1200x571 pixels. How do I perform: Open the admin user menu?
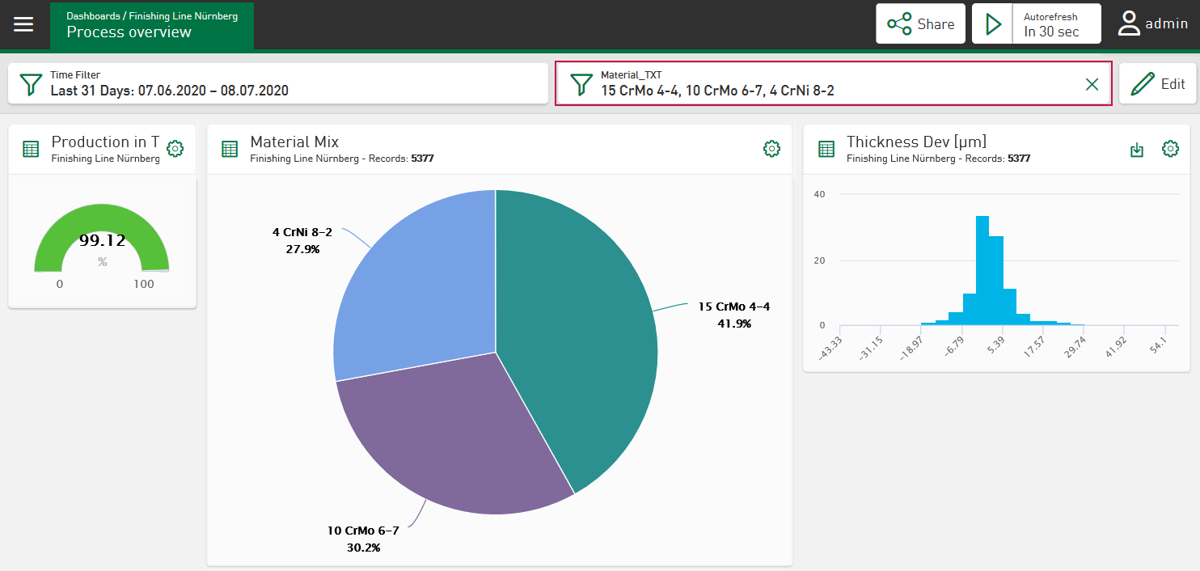[x=1152, y=24]
